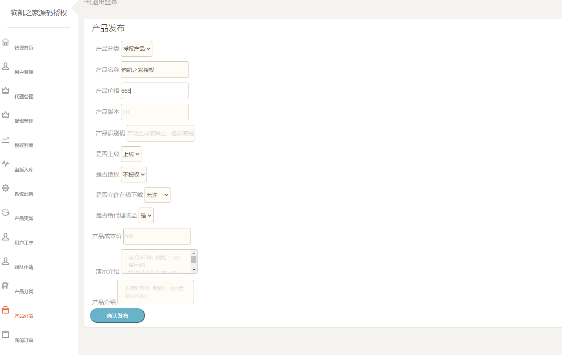
Task: Open the 是否上线 dropdown
Action: tap(131, 154)
